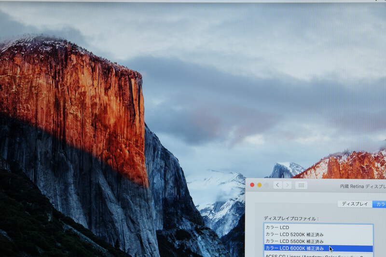Go back with the left chevron button

click(278, 185)
